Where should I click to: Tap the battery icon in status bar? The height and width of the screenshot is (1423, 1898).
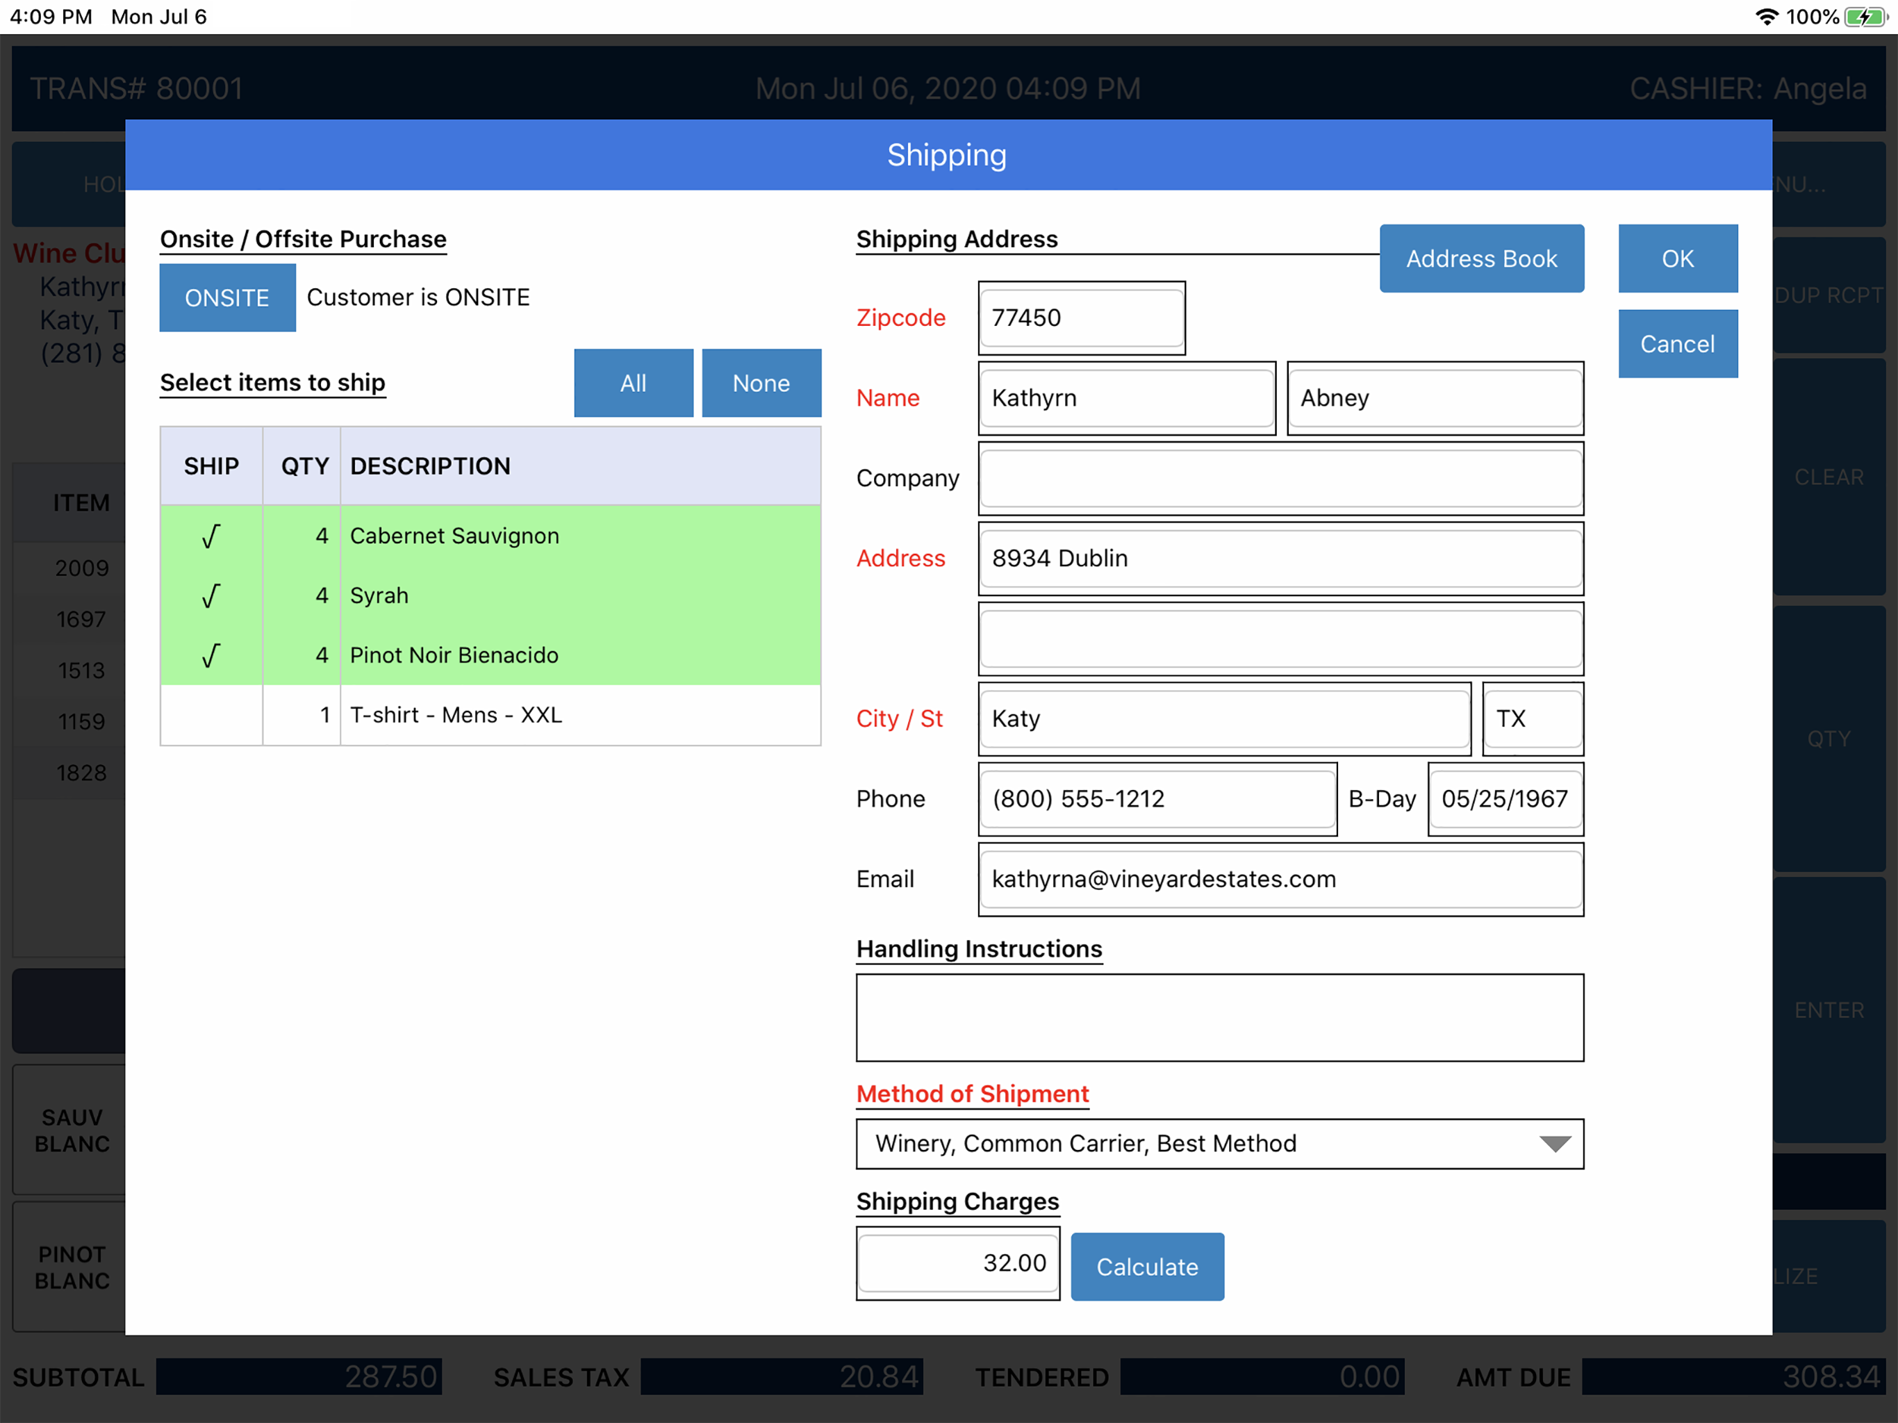pyautogui.click(x=1865, y=17)
